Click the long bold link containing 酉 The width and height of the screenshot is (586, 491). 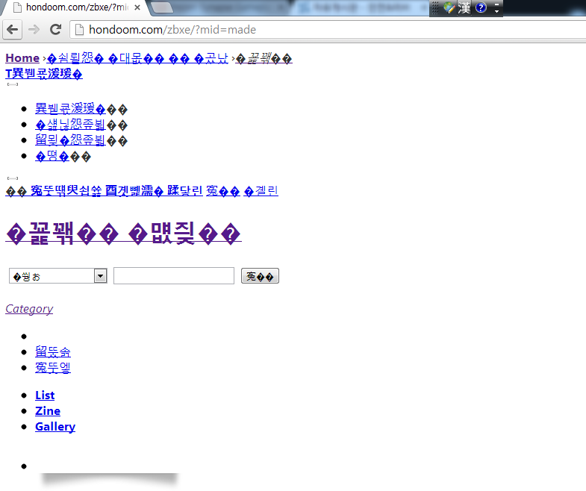coord(84,190)
